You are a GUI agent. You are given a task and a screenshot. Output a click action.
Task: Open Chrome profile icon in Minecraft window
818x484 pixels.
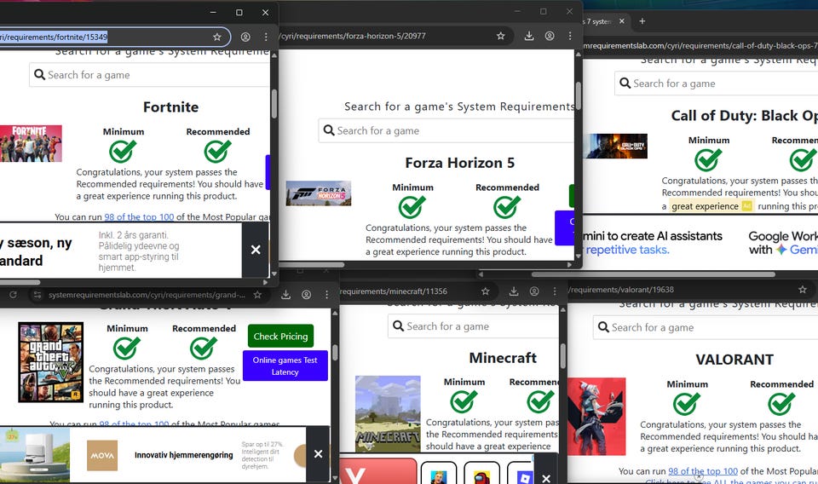click(533, 291)
